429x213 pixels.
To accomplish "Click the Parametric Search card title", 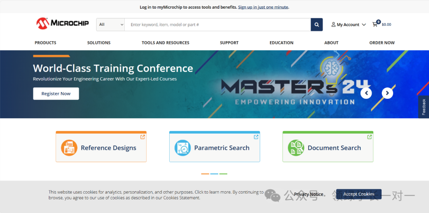I will (x=222, y=148).
